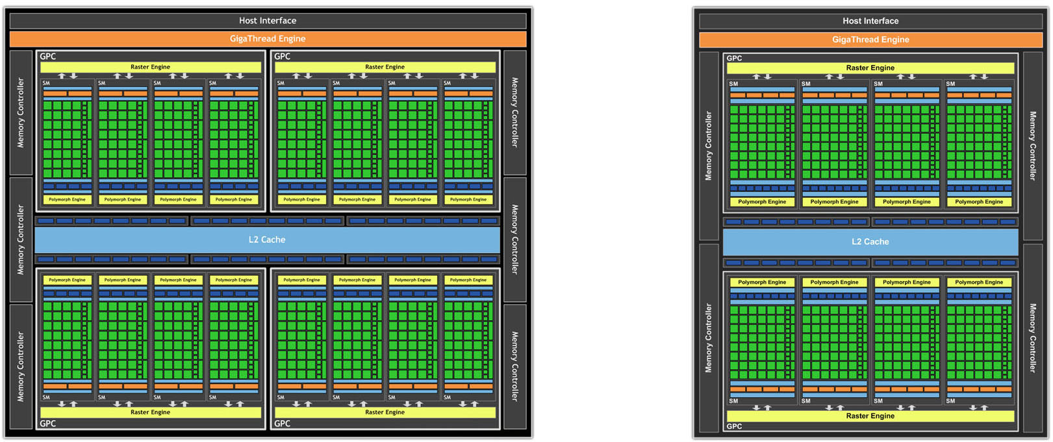This screenshot has width=1053, height=442.
Task: Click the Host Interface bar in left diagram
Action: point(267,21)
